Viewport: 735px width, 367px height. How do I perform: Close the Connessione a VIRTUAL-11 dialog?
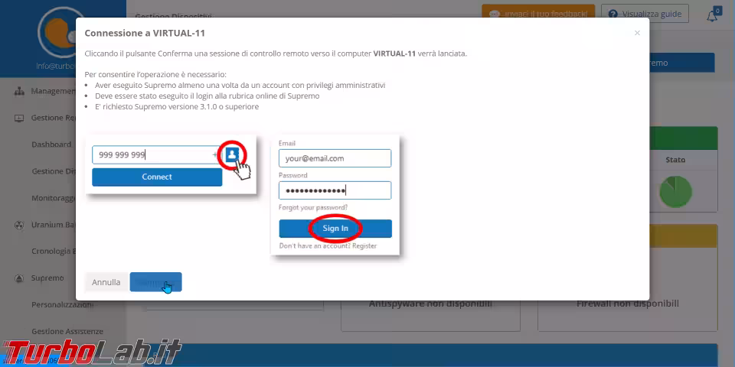(x=637, y=33)
